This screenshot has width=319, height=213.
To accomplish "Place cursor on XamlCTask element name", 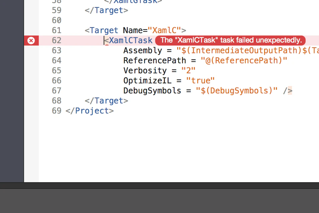I will point(131,41).
